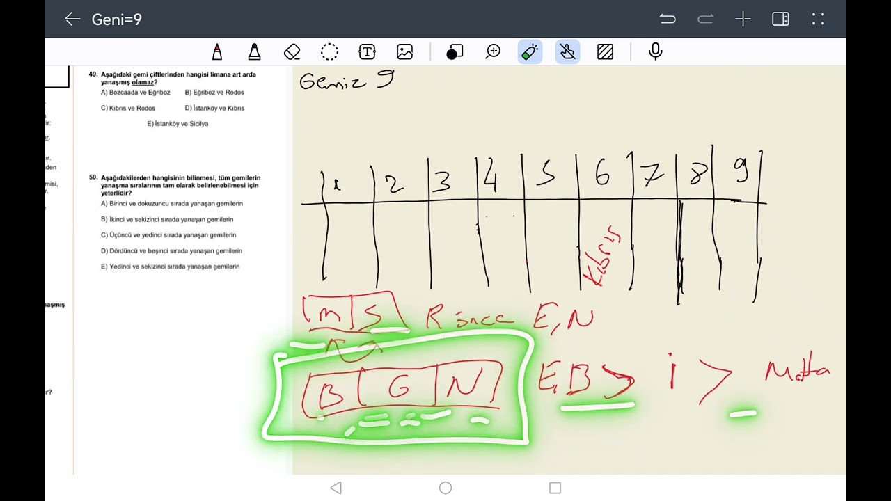Image resolution: width=891 pixels, height=501 pixels.
Task: Select option D) Dördüncü ve beşinci sırada
Action: (171, 250)
